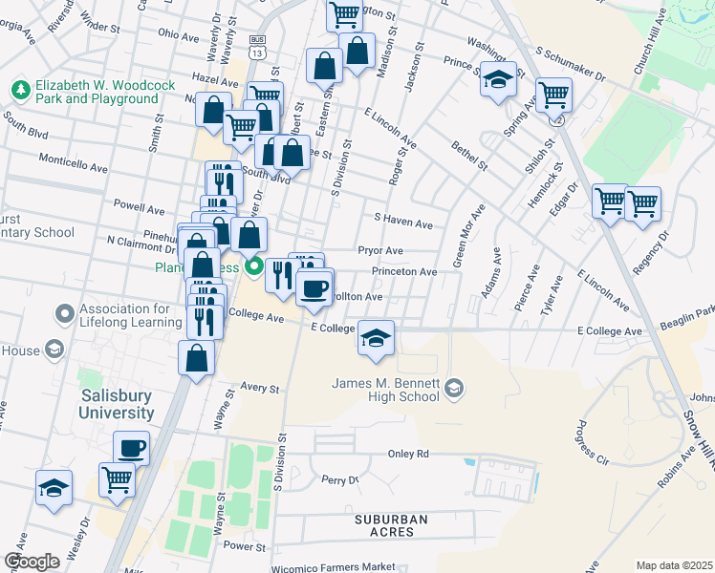Click the Ohio Ave street label
Viewport: 715px width, 573px height.
pyautogui.click(x=179, y=35)
